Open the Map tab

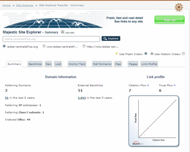(x=118, y=64)
